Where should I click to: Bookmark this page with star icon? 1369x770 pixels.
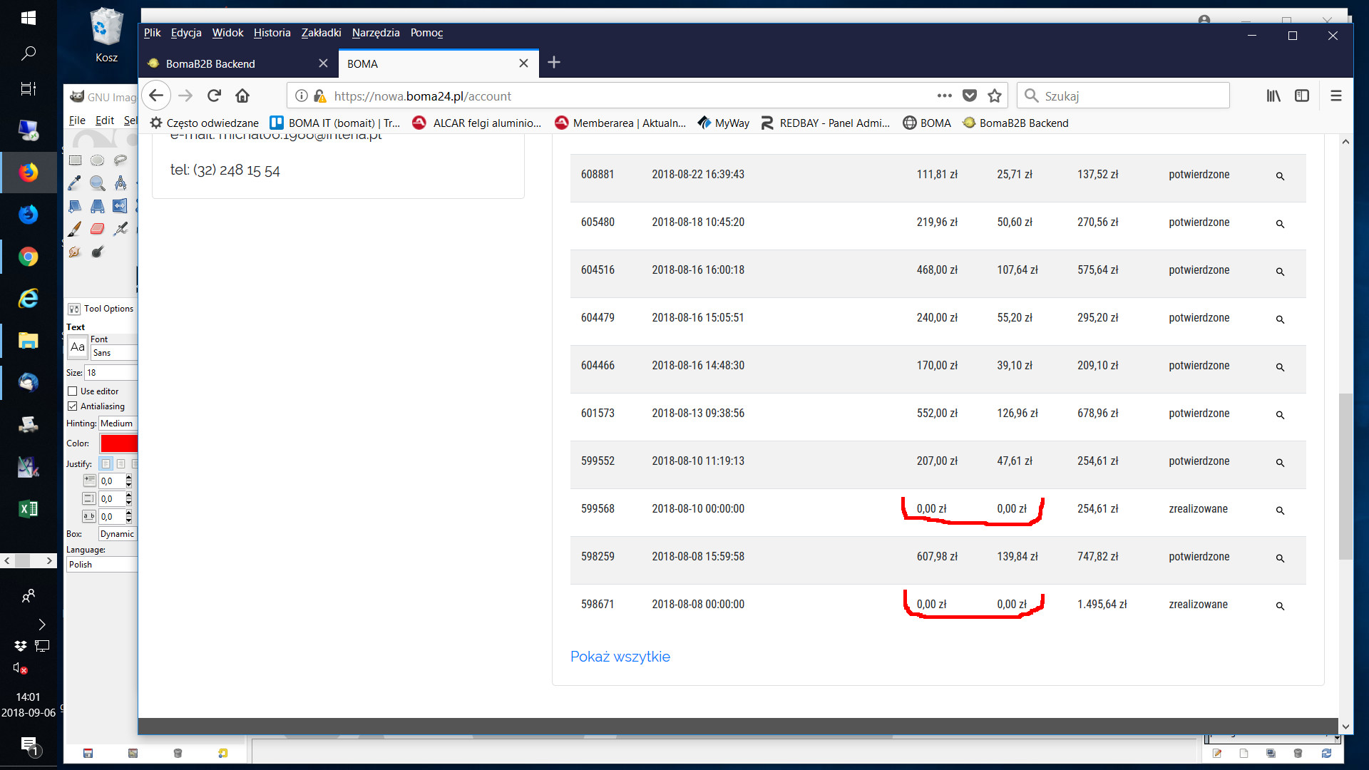click(995, 96)
